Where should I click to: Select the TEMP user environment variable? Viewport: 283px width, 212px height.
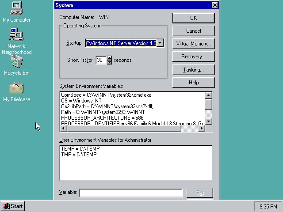[80, 149]
